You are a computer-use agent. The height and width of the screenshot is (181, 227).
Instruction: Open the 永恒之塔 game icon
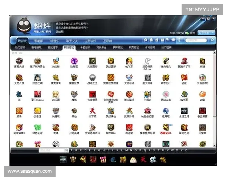click(x=184, y=111)
